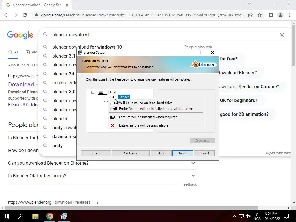Open Windows taskbar search
Viewport: 296px width, 222px height.
(x=21, y=216)
